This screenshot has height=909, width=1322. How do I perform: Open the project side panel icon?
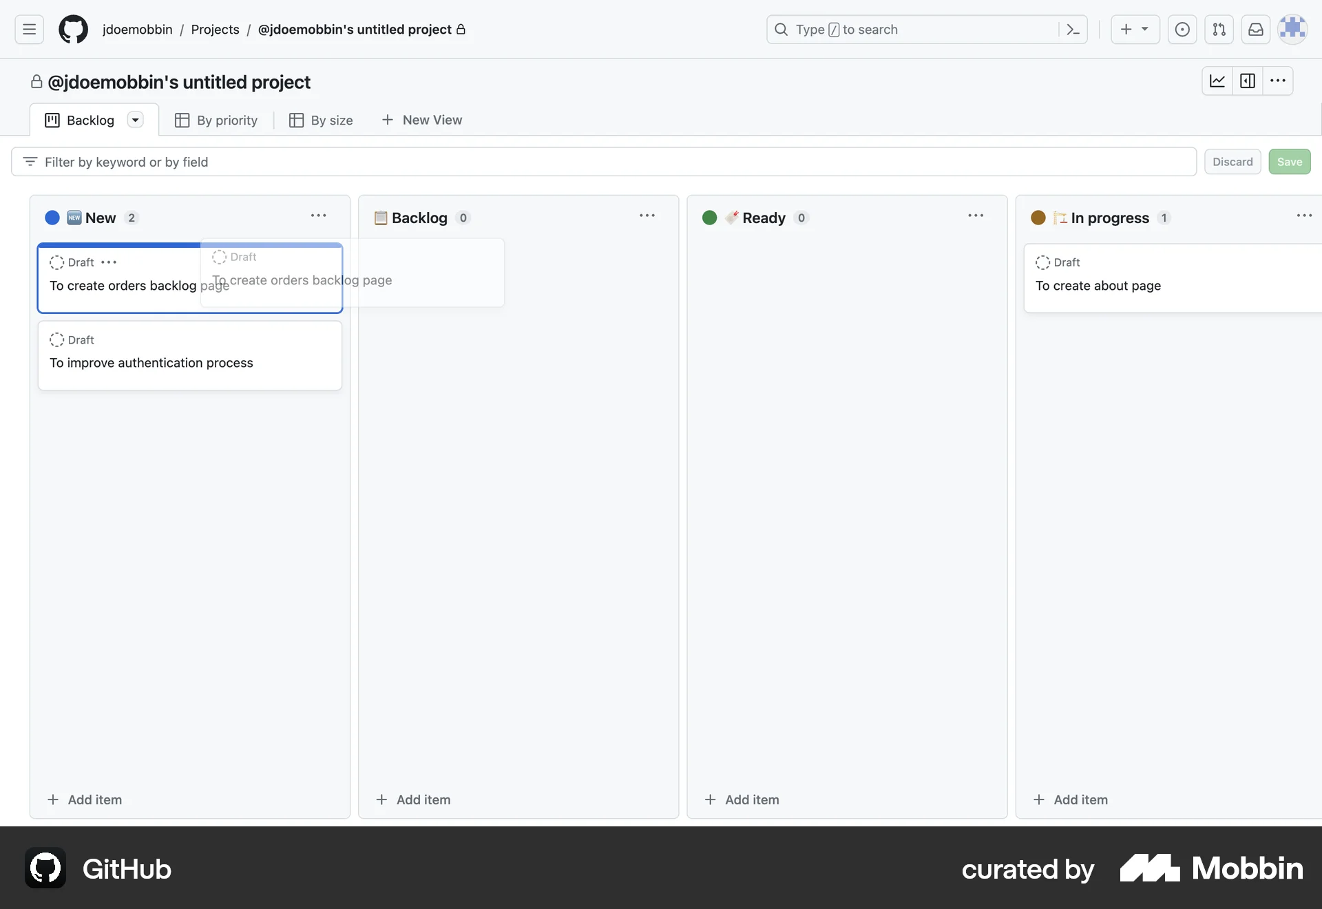tap(1248, 81)
